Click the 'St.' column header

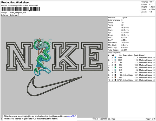click(120, 55)
